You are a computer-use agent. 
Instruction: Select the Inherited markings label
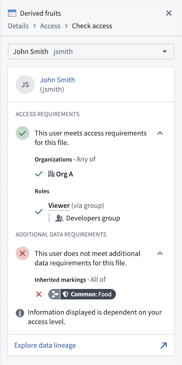point(61,280)
